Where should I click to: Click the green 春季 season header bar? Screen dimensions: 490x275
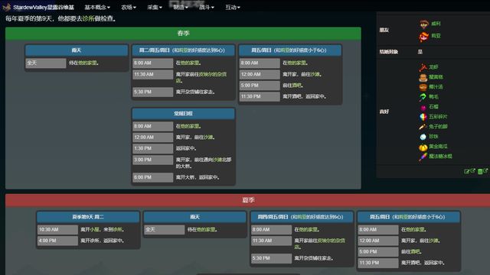[183, 34]
